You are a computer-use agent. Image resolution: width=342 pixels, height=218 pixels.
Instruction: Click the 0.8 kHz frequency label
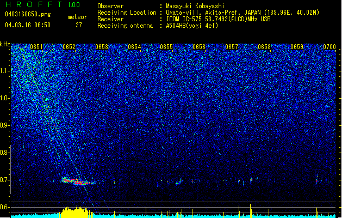4,153
